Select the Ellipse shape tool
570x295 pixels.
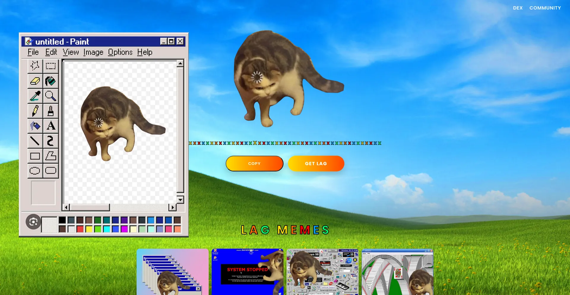pos(35,171)
